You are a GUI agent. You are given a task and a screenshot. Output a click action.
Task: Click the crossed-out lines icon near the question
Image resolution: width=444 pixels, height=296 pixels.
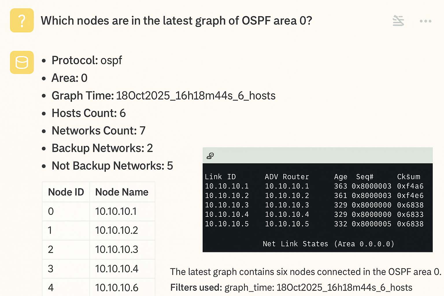point(398,21)
